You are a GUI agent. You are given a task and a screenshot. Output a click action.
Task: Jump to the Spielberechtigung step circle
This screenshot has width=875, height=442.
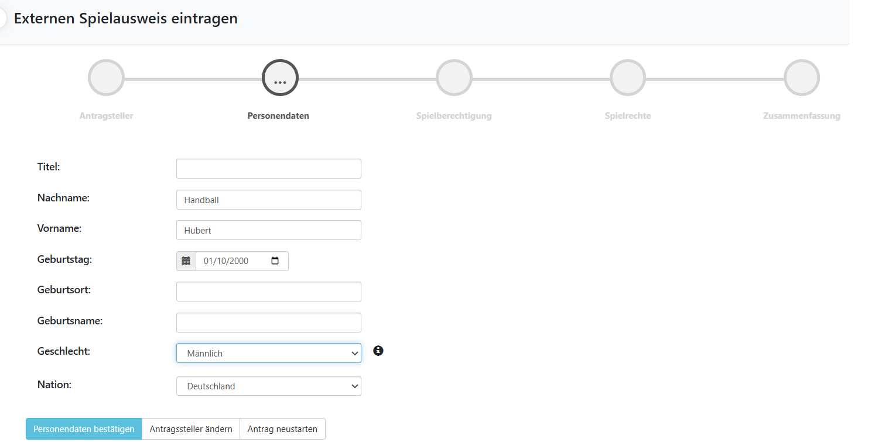pyautogui.click(x=454, y=78)
